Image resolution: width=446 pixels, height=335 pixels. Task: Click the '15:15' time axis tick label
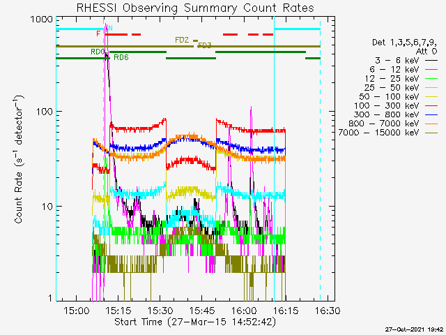point(118,311)
